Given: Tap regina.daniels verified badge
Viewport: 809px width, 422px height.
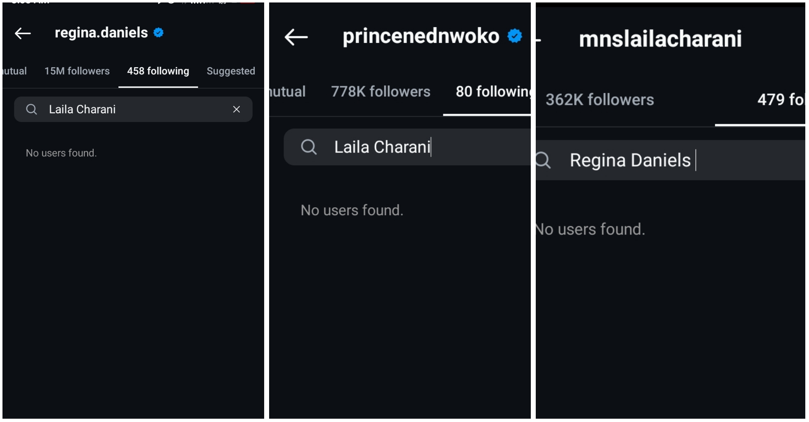Looking at the screenshot, I should pyautogui.click(x=158, y=33).
